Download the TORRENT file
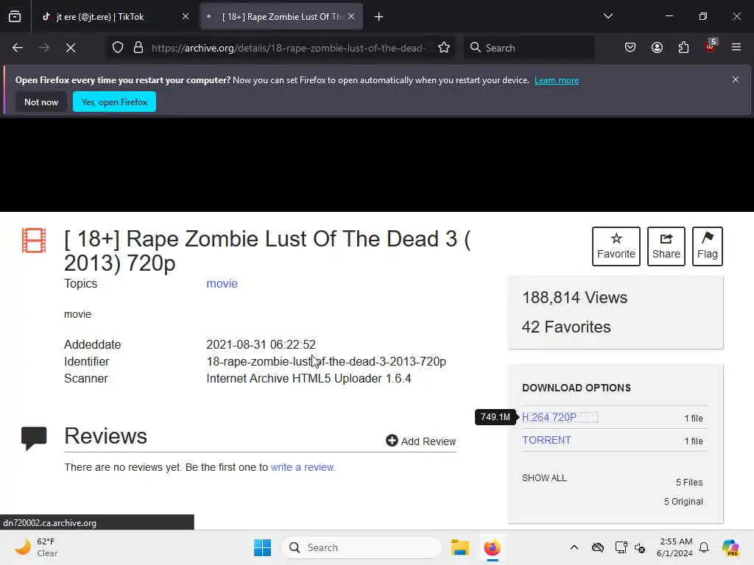Viewport: 754px width, 565px height. pos(547,440)
